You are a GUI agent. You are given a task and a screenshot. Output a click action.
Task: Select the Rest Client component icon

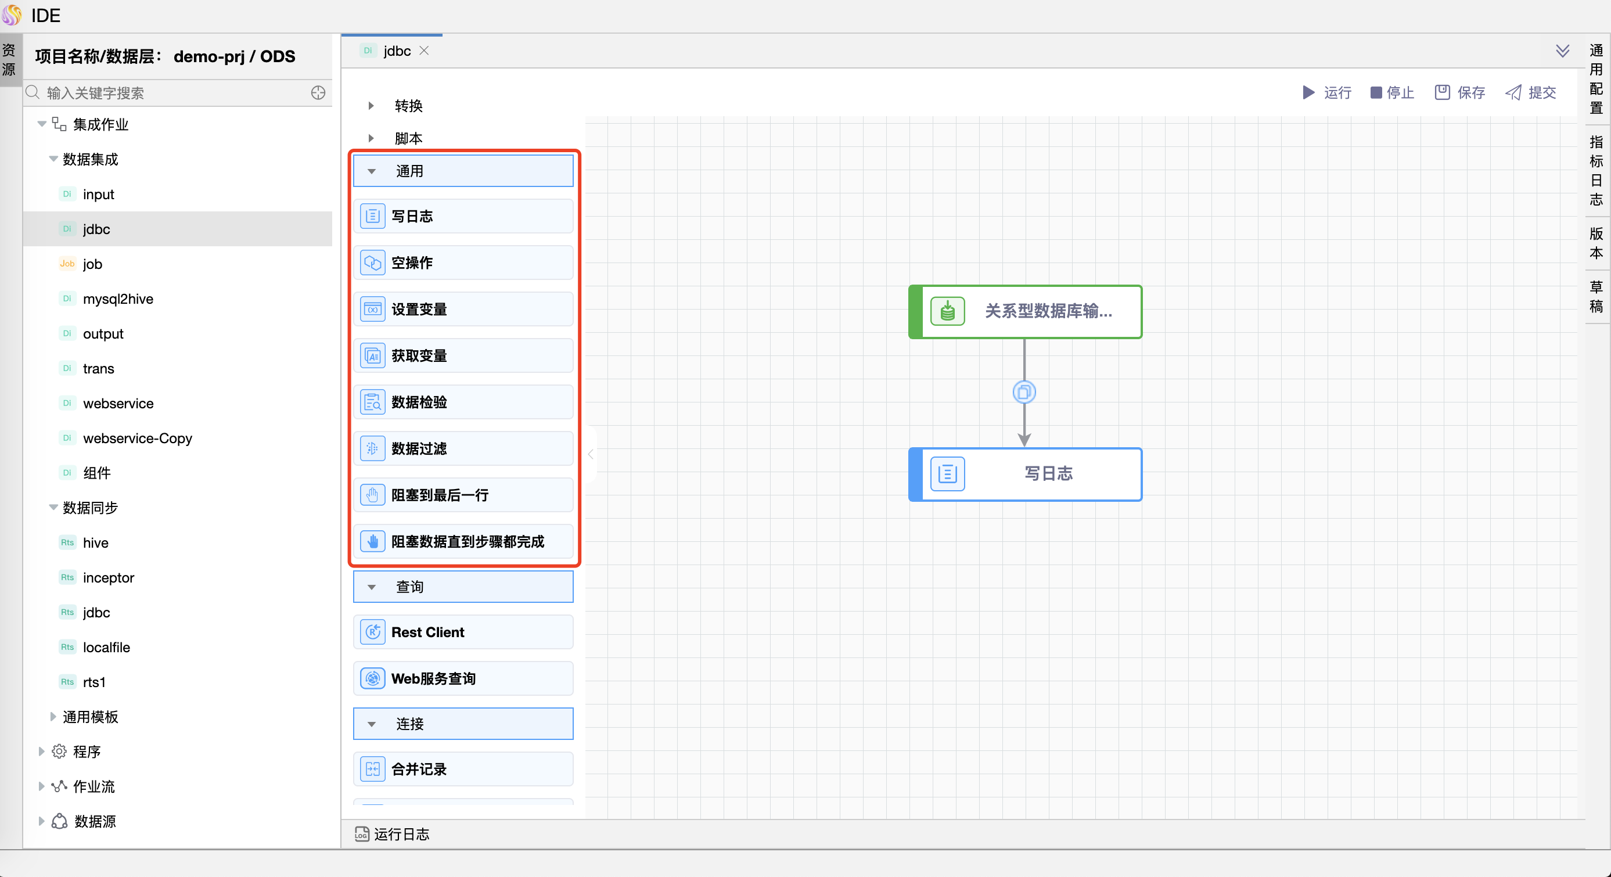tap(373, 632)
